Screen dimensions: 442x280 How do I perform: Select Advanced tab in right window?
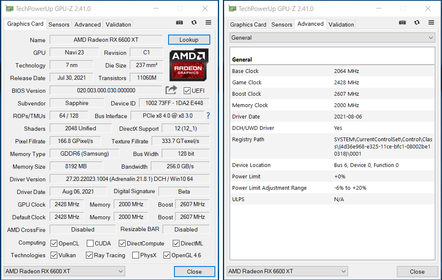tap(311, 24)
